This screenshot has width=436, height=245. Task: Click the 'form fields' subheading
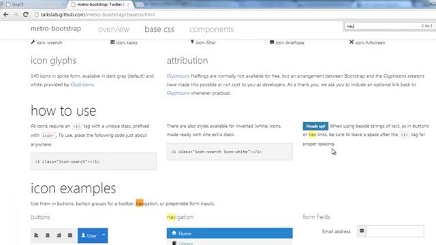316,217
